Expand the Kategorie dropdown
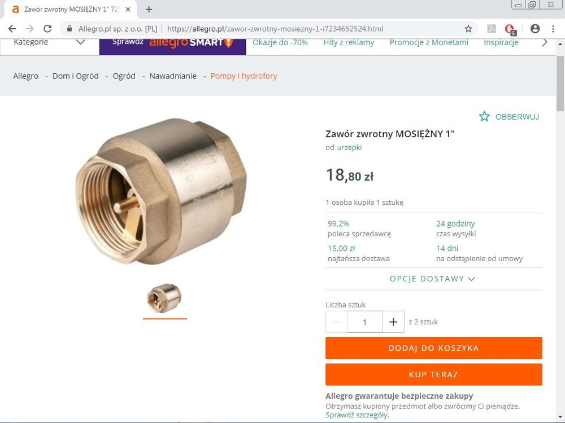 49,42
